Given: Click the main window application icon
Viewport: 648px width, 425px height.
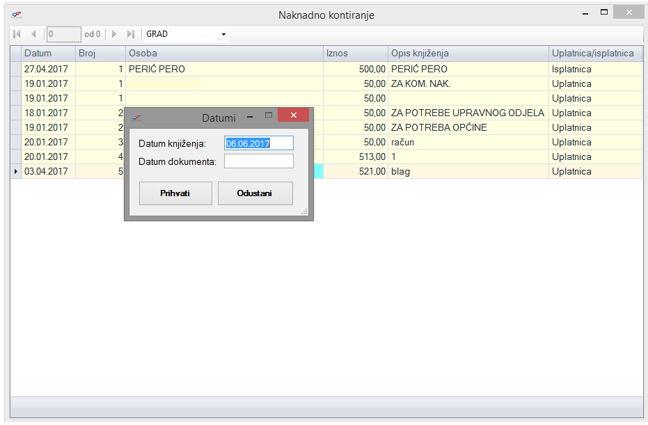Looking at the screenshot, I should (17, 14).
